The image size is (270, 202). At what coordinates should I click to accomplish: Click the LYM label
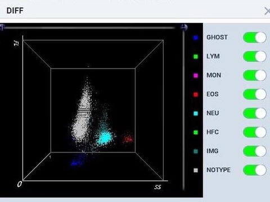pos(213,56)
